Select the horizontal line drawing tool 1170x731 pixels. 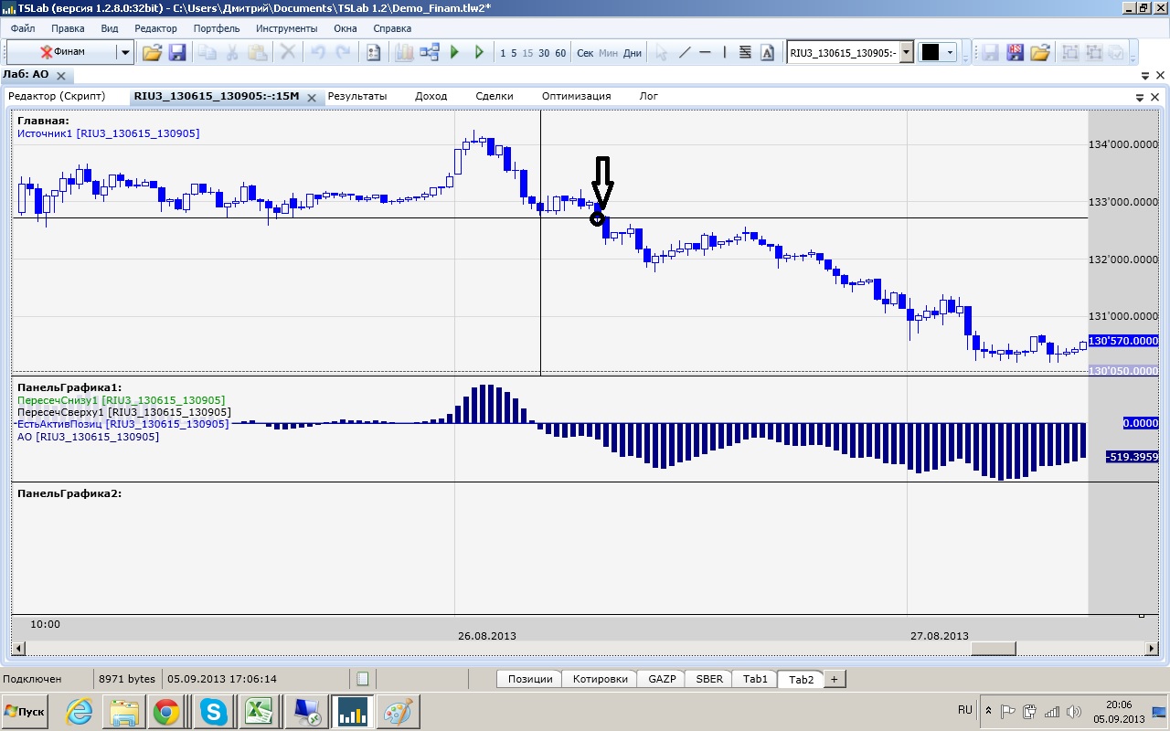705,52
